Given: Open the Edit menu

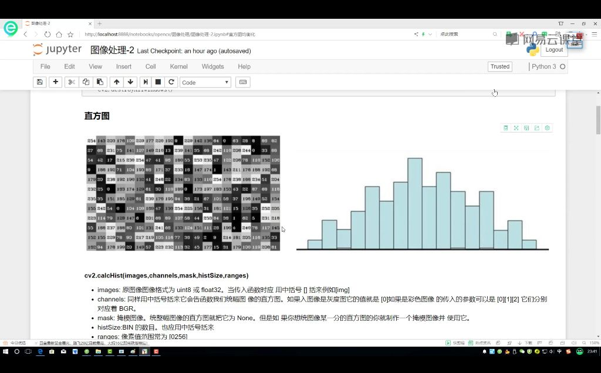Looking at the screenshot, I should pyautogui.click(x=69, y=66).
